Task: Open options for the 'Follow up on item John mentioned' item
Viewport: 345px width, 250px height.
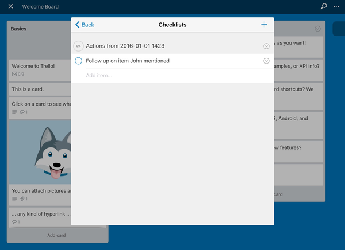Action: click(x=266, y=61)
